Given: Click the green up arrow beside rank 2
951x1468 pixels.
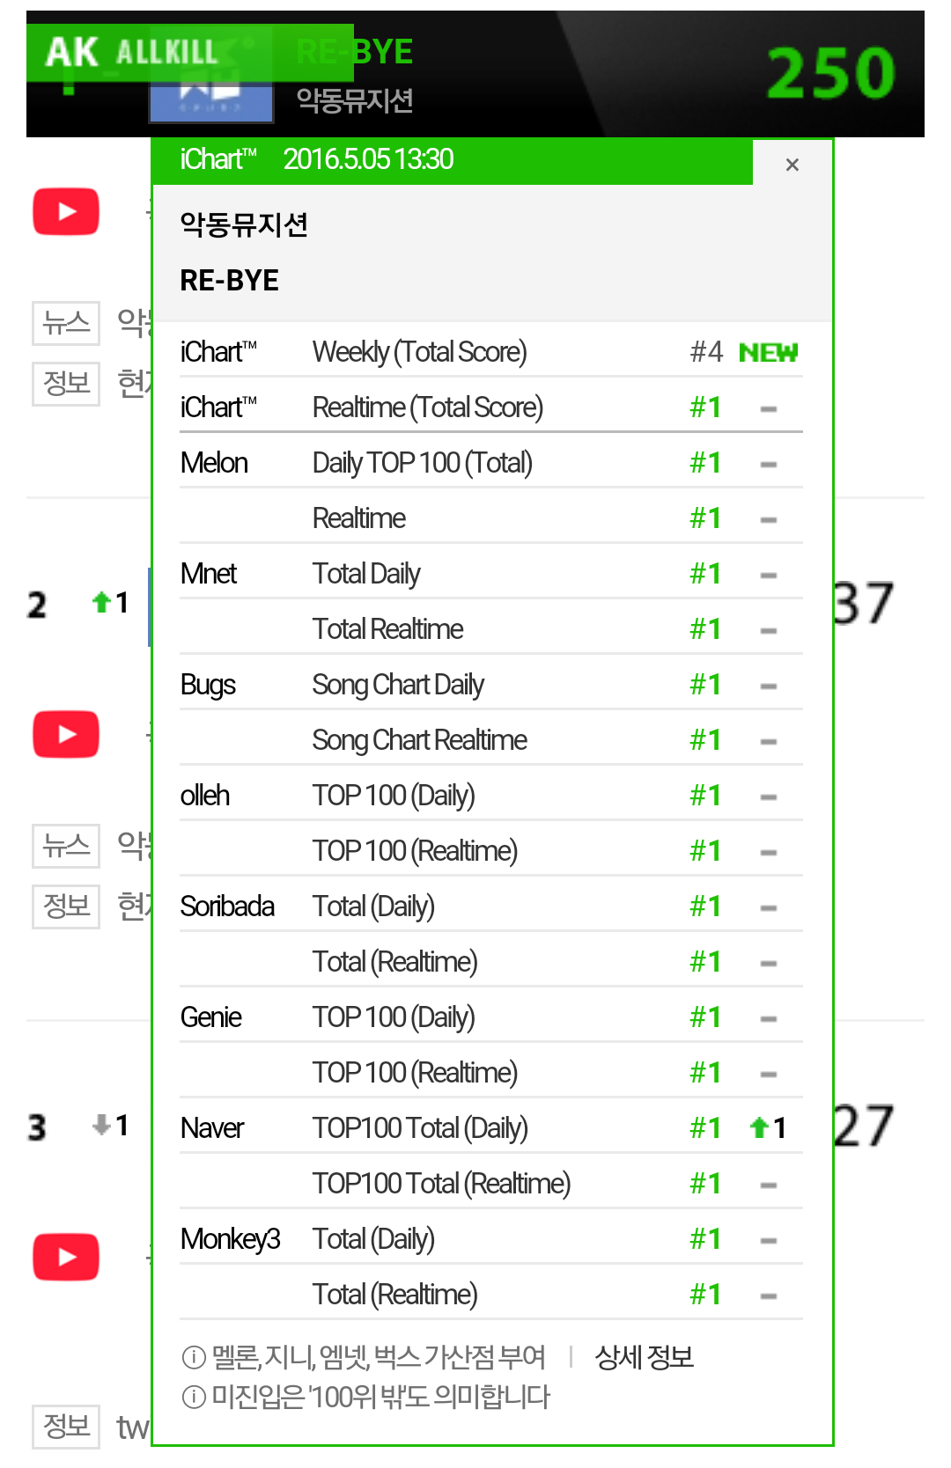Looking at the screenshot, I should click(x=101, y=602).
